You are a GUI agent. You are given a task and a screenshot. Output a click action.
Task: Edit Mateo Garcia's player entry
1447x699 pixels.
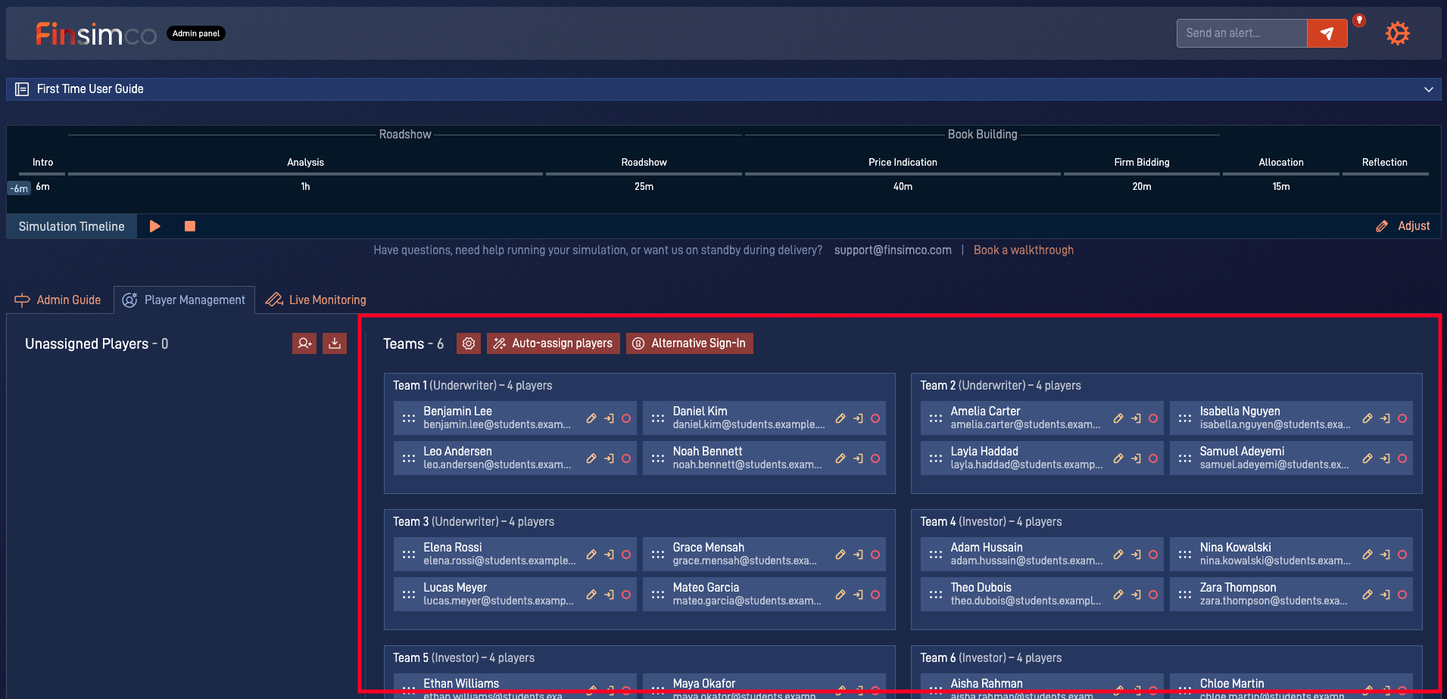840,595
